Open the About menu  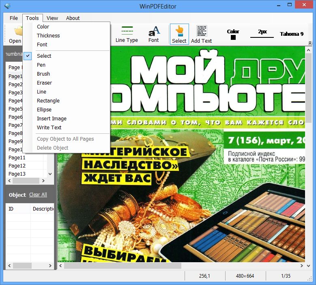(73, 18)
